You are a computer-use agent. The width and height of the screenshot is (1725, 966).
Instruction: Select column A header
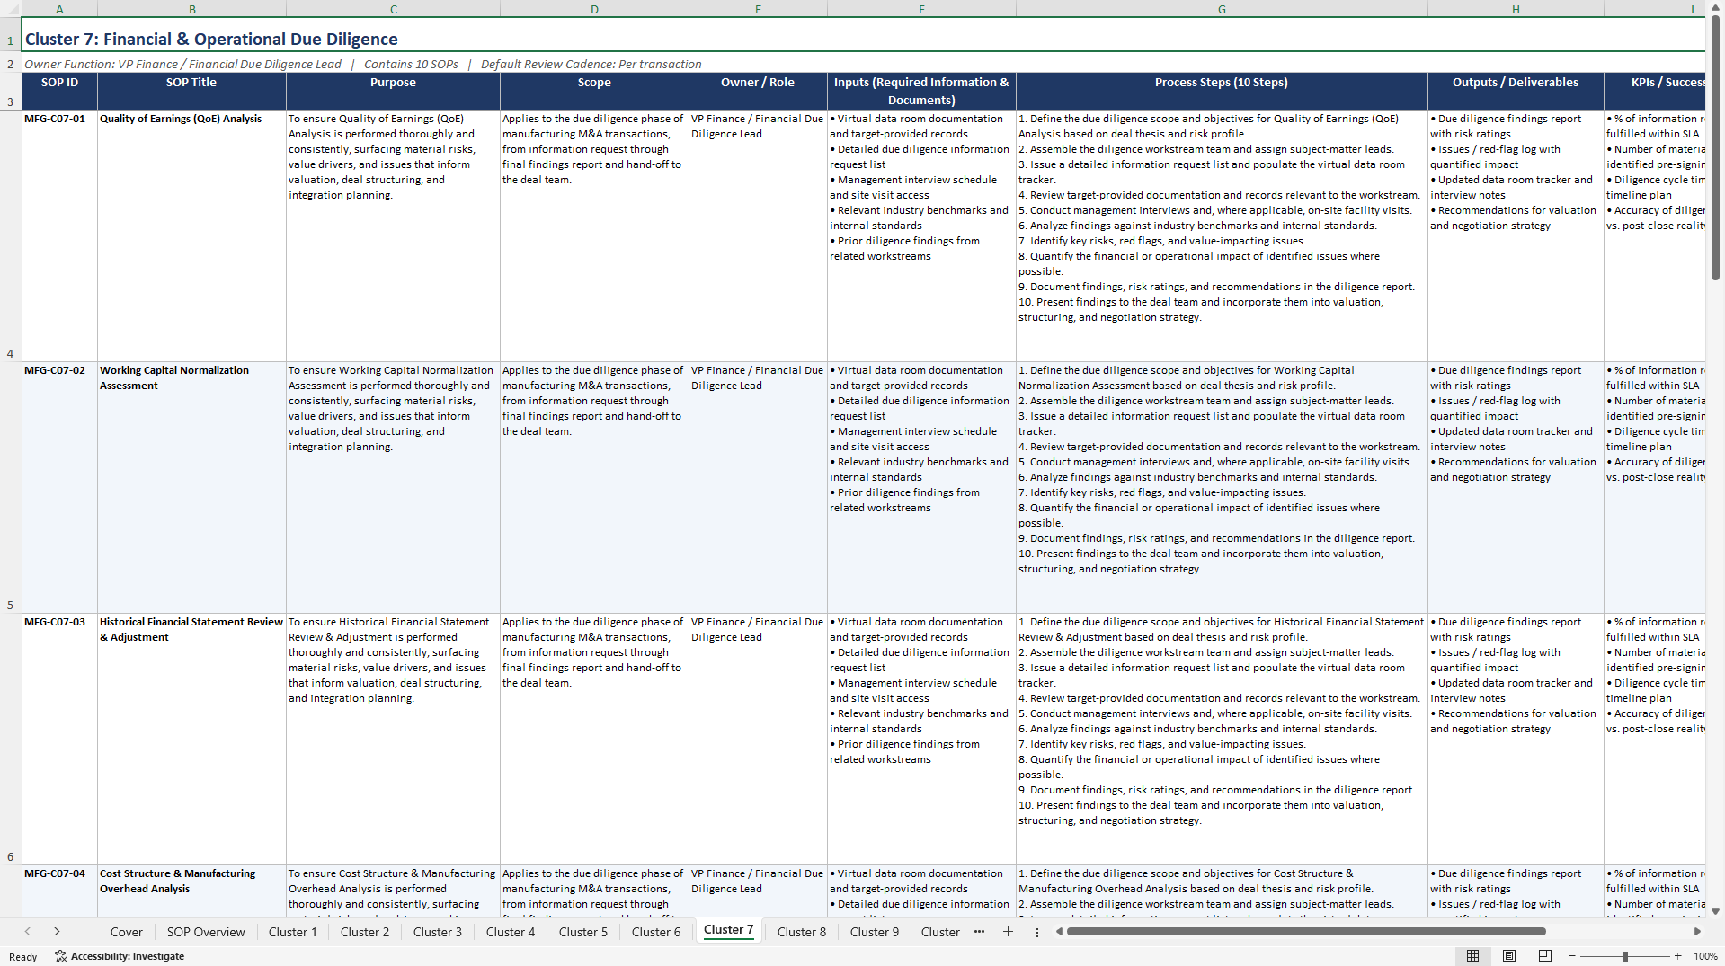59,9
